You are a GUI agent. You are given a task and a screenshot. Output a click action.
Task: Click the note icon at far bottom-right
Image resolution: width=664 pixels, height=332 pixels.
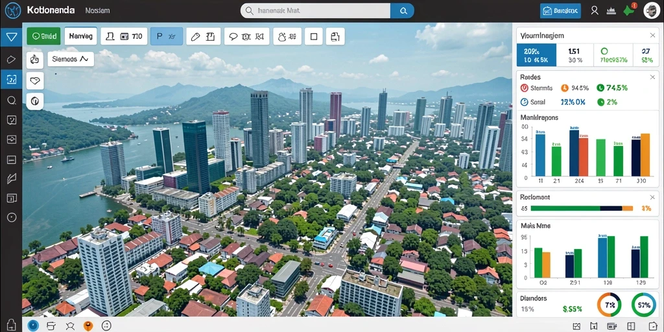(x=652, y=326)
